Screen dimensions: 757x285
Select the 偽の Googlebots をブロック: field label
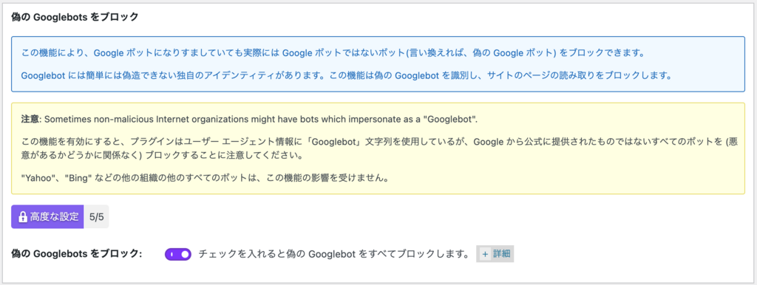(76, 254)
